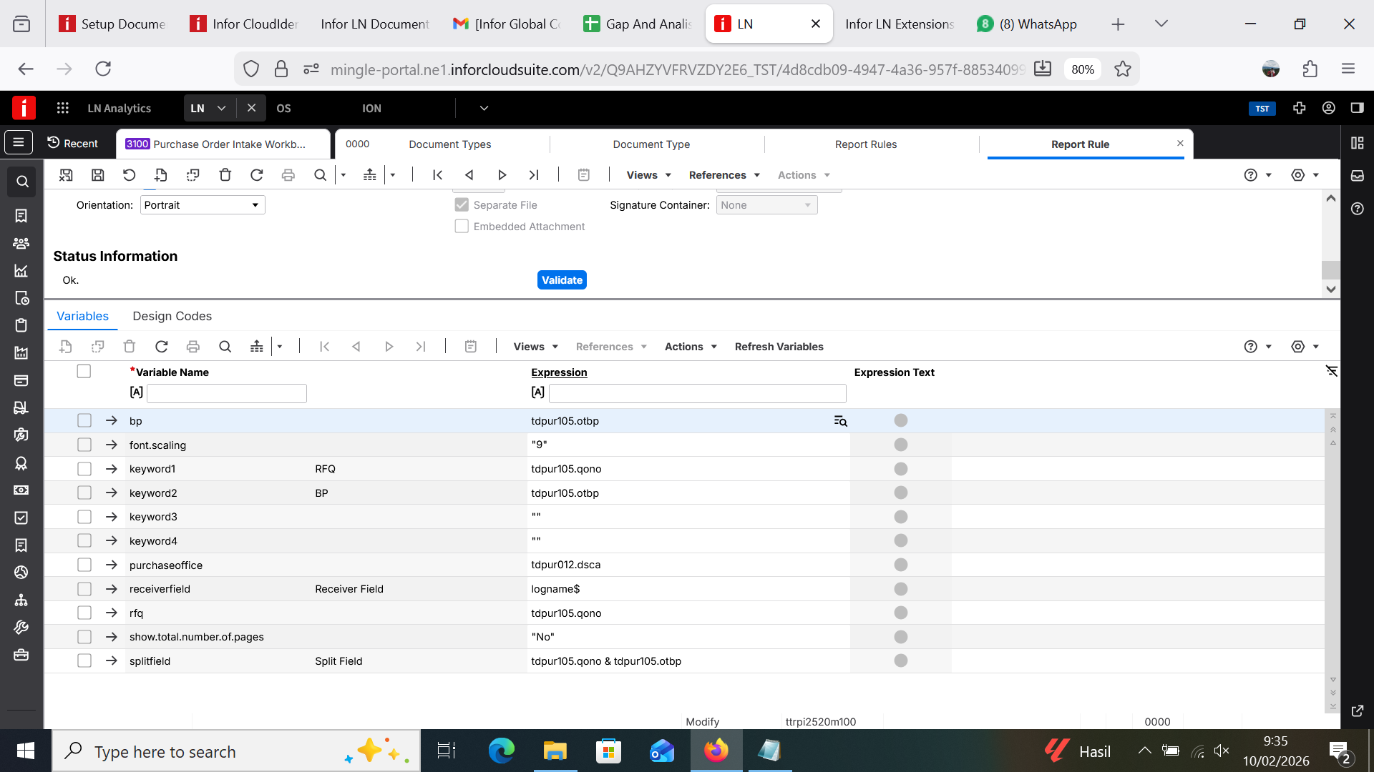The image size is (1374, 772).
Task: Click the Find magnifier in the Variables toolbar
Action: (225, 347)
